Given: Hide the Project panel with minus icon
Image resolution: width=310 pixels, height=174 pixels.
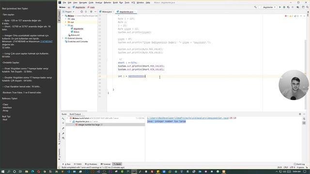Looking at the screenshot, I should (95, 12).
